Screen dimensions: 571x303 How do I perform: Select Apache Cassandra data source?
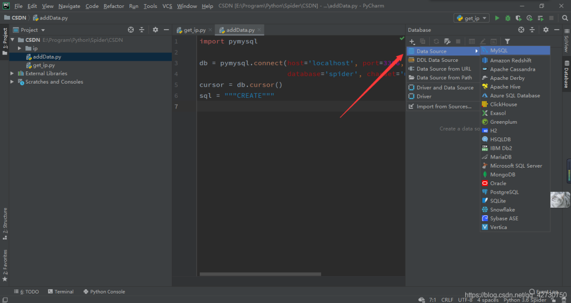coord(515,69)
